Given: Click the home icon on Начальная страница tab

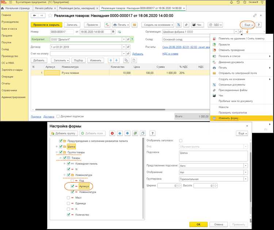Looking at the screenshot, I should coord(3,7).
